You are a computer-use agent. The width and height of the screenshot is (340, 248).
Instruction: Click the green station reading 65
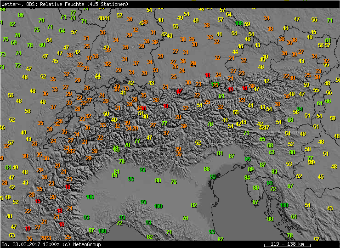(x=262, y=139)
